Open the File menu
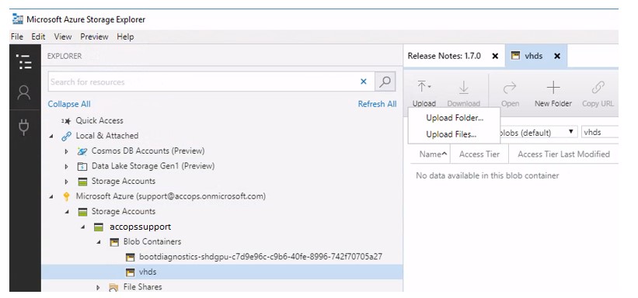Viewport: 638px width, 298px height. (x=16, y=36)
